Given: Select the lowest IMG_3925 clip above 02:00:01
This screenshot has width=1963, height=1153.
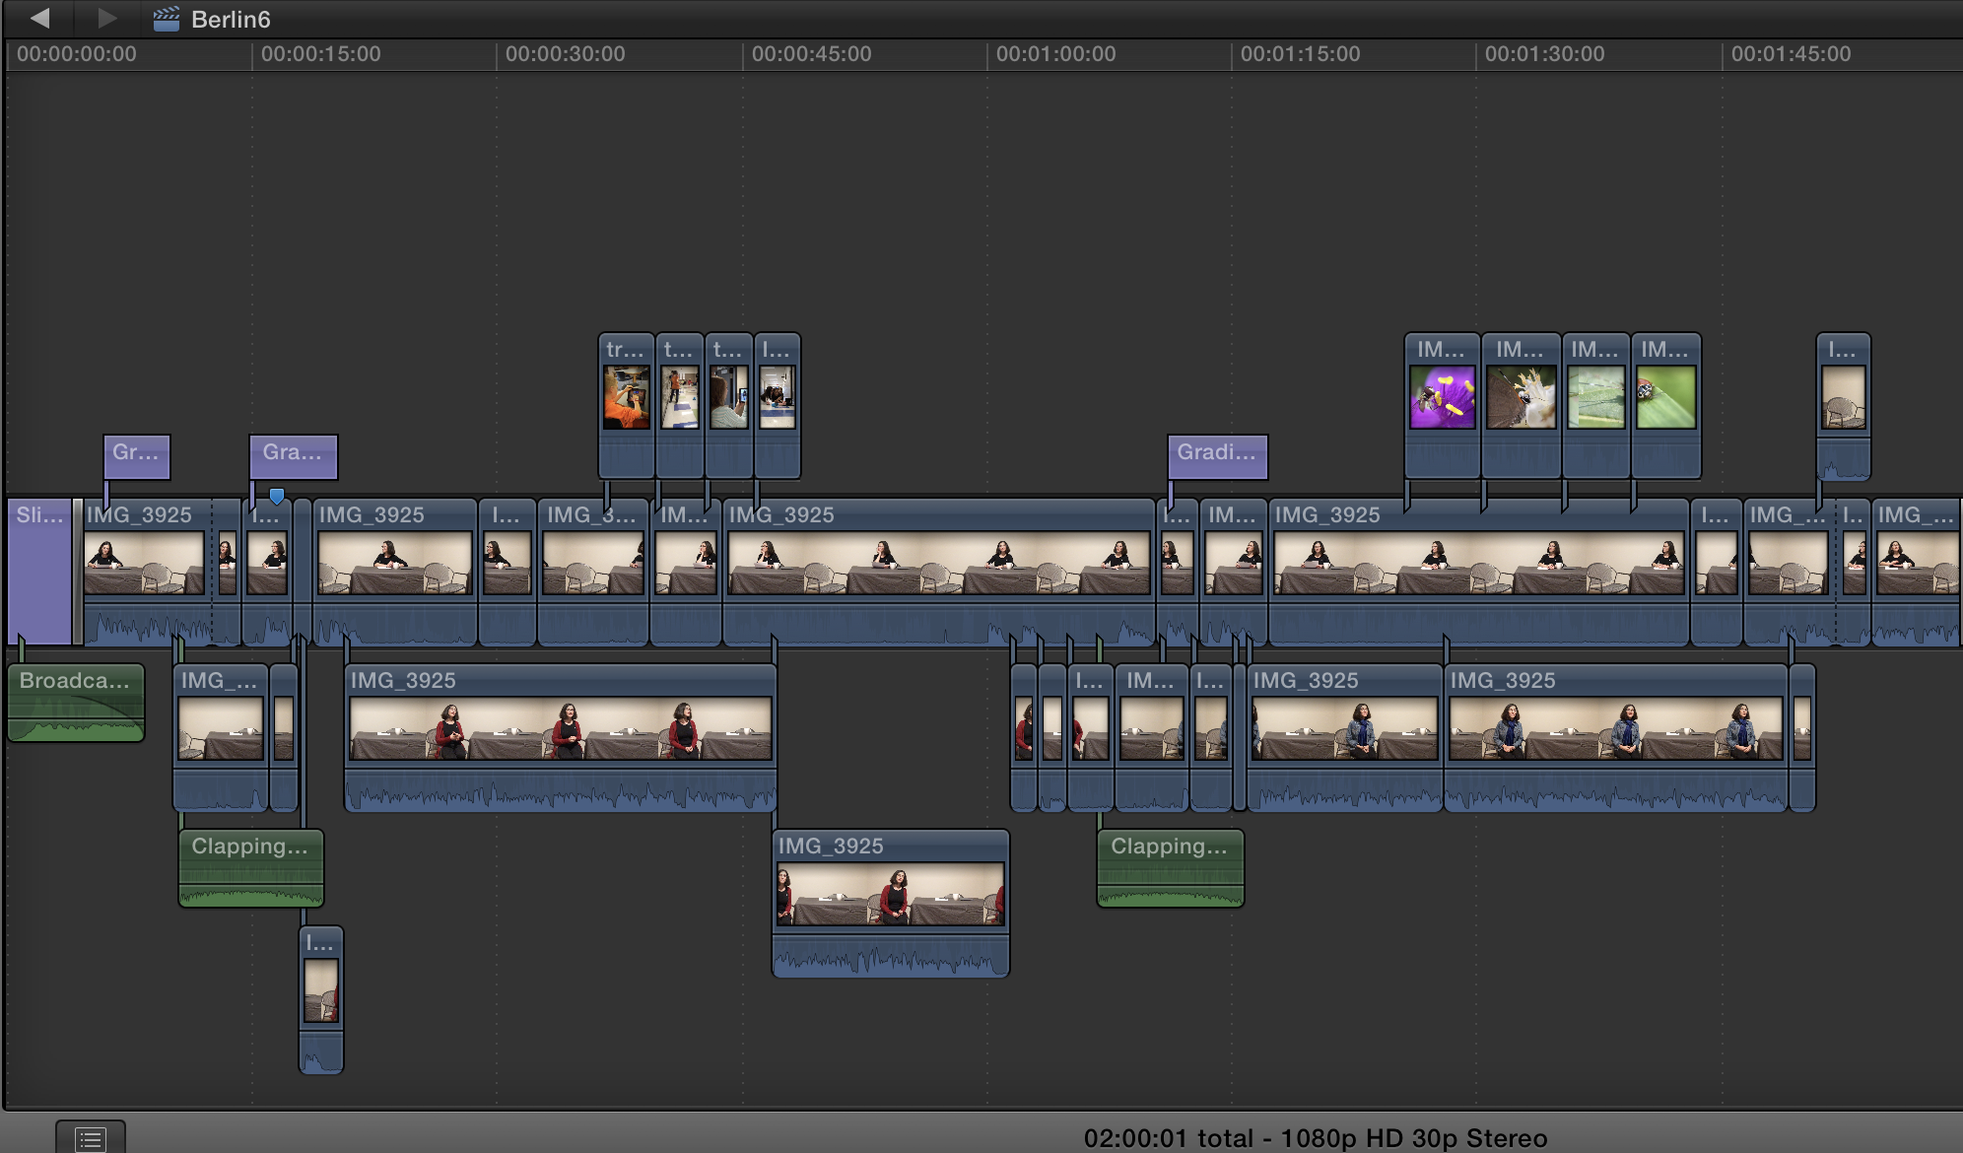Looking at the screenshot, I should point(891,904).
